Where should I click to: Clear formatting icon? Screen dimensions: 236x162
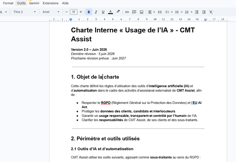(x=211, y=12)
